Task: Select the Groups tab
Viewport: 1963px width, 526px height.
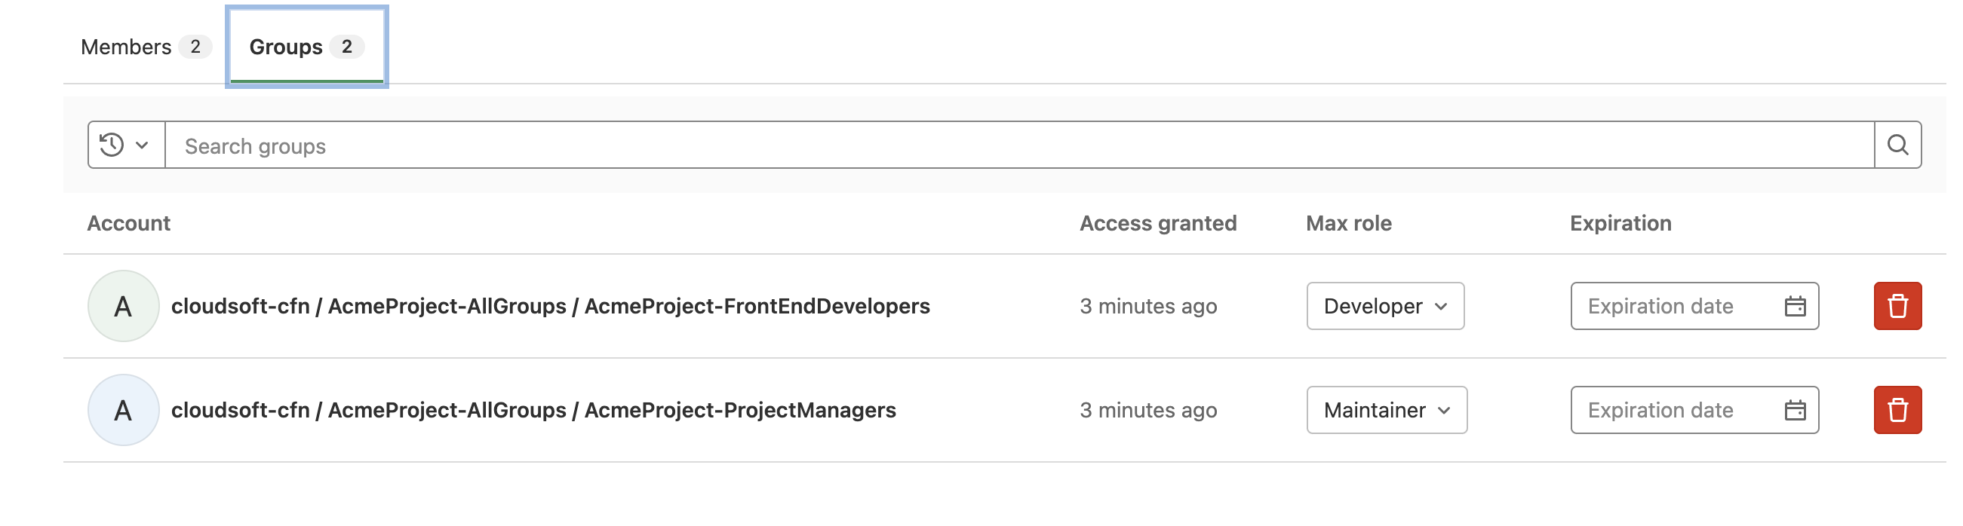Action: tap(307, 47)
